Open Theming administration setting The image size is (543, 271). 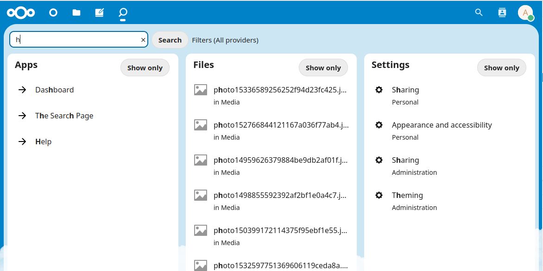pyautogui.click(x=407, y=196)
